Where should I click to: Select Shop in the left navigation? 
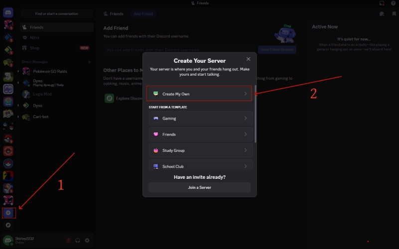point(57,48)
